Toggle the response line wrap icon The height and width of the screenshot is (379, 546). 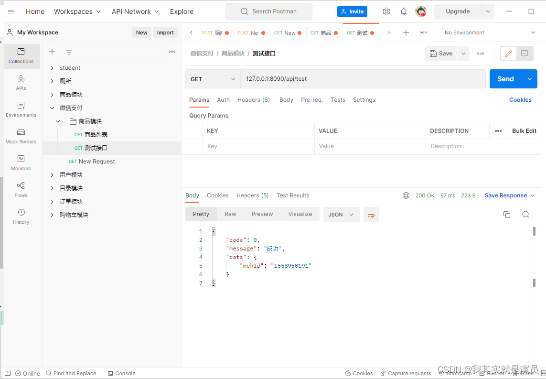click(x=371, y=215)
